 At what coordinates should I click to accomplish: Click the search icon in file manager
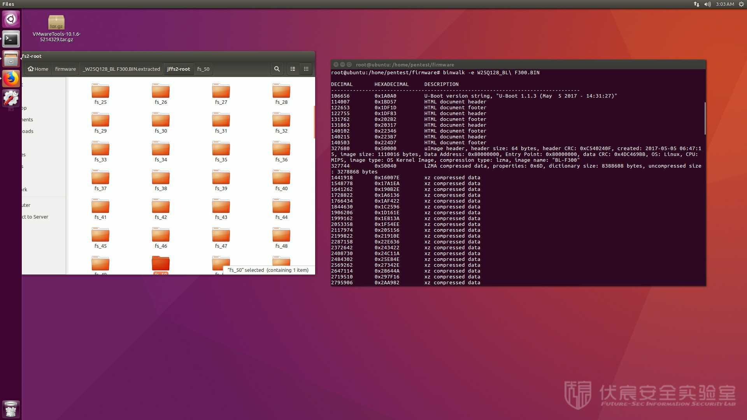tap(277, 69)
